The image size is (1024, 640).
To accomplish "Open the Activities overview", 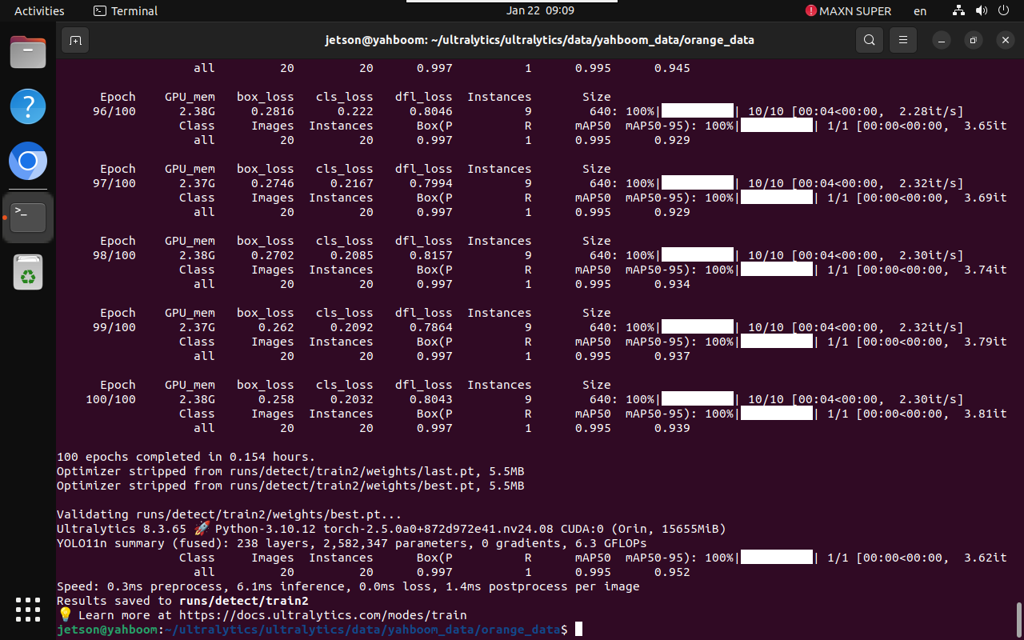I will [x=39, y=11].
